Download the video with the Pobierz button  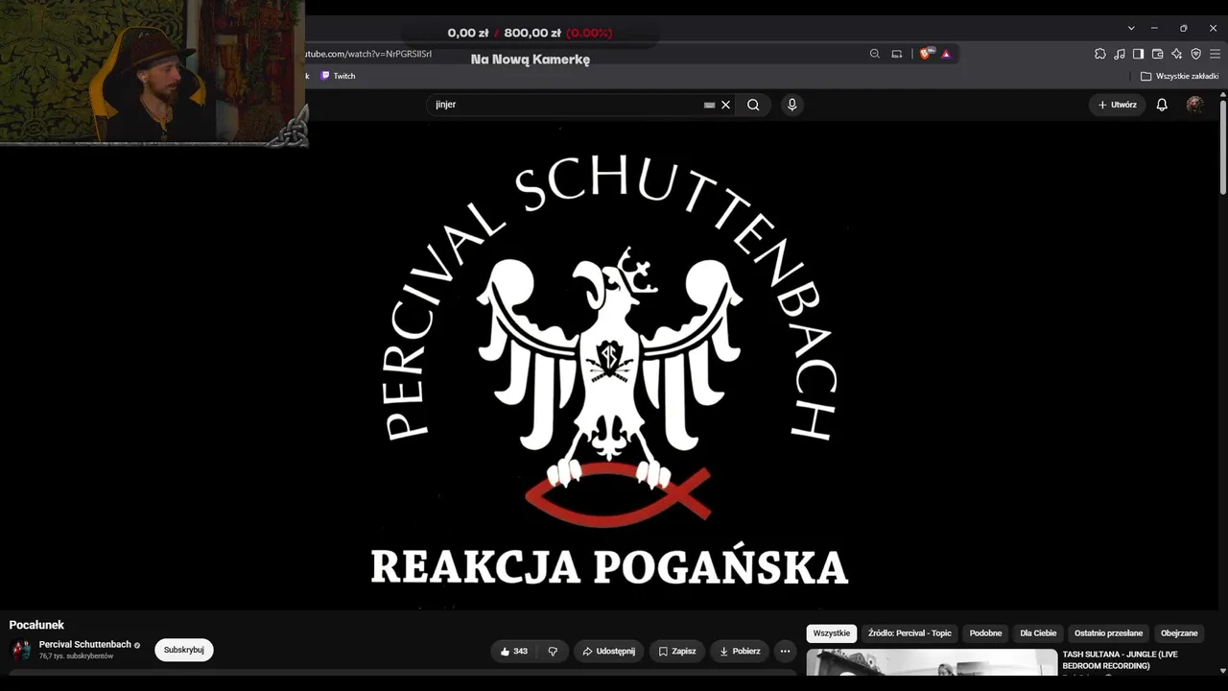[x=740, y=651]
